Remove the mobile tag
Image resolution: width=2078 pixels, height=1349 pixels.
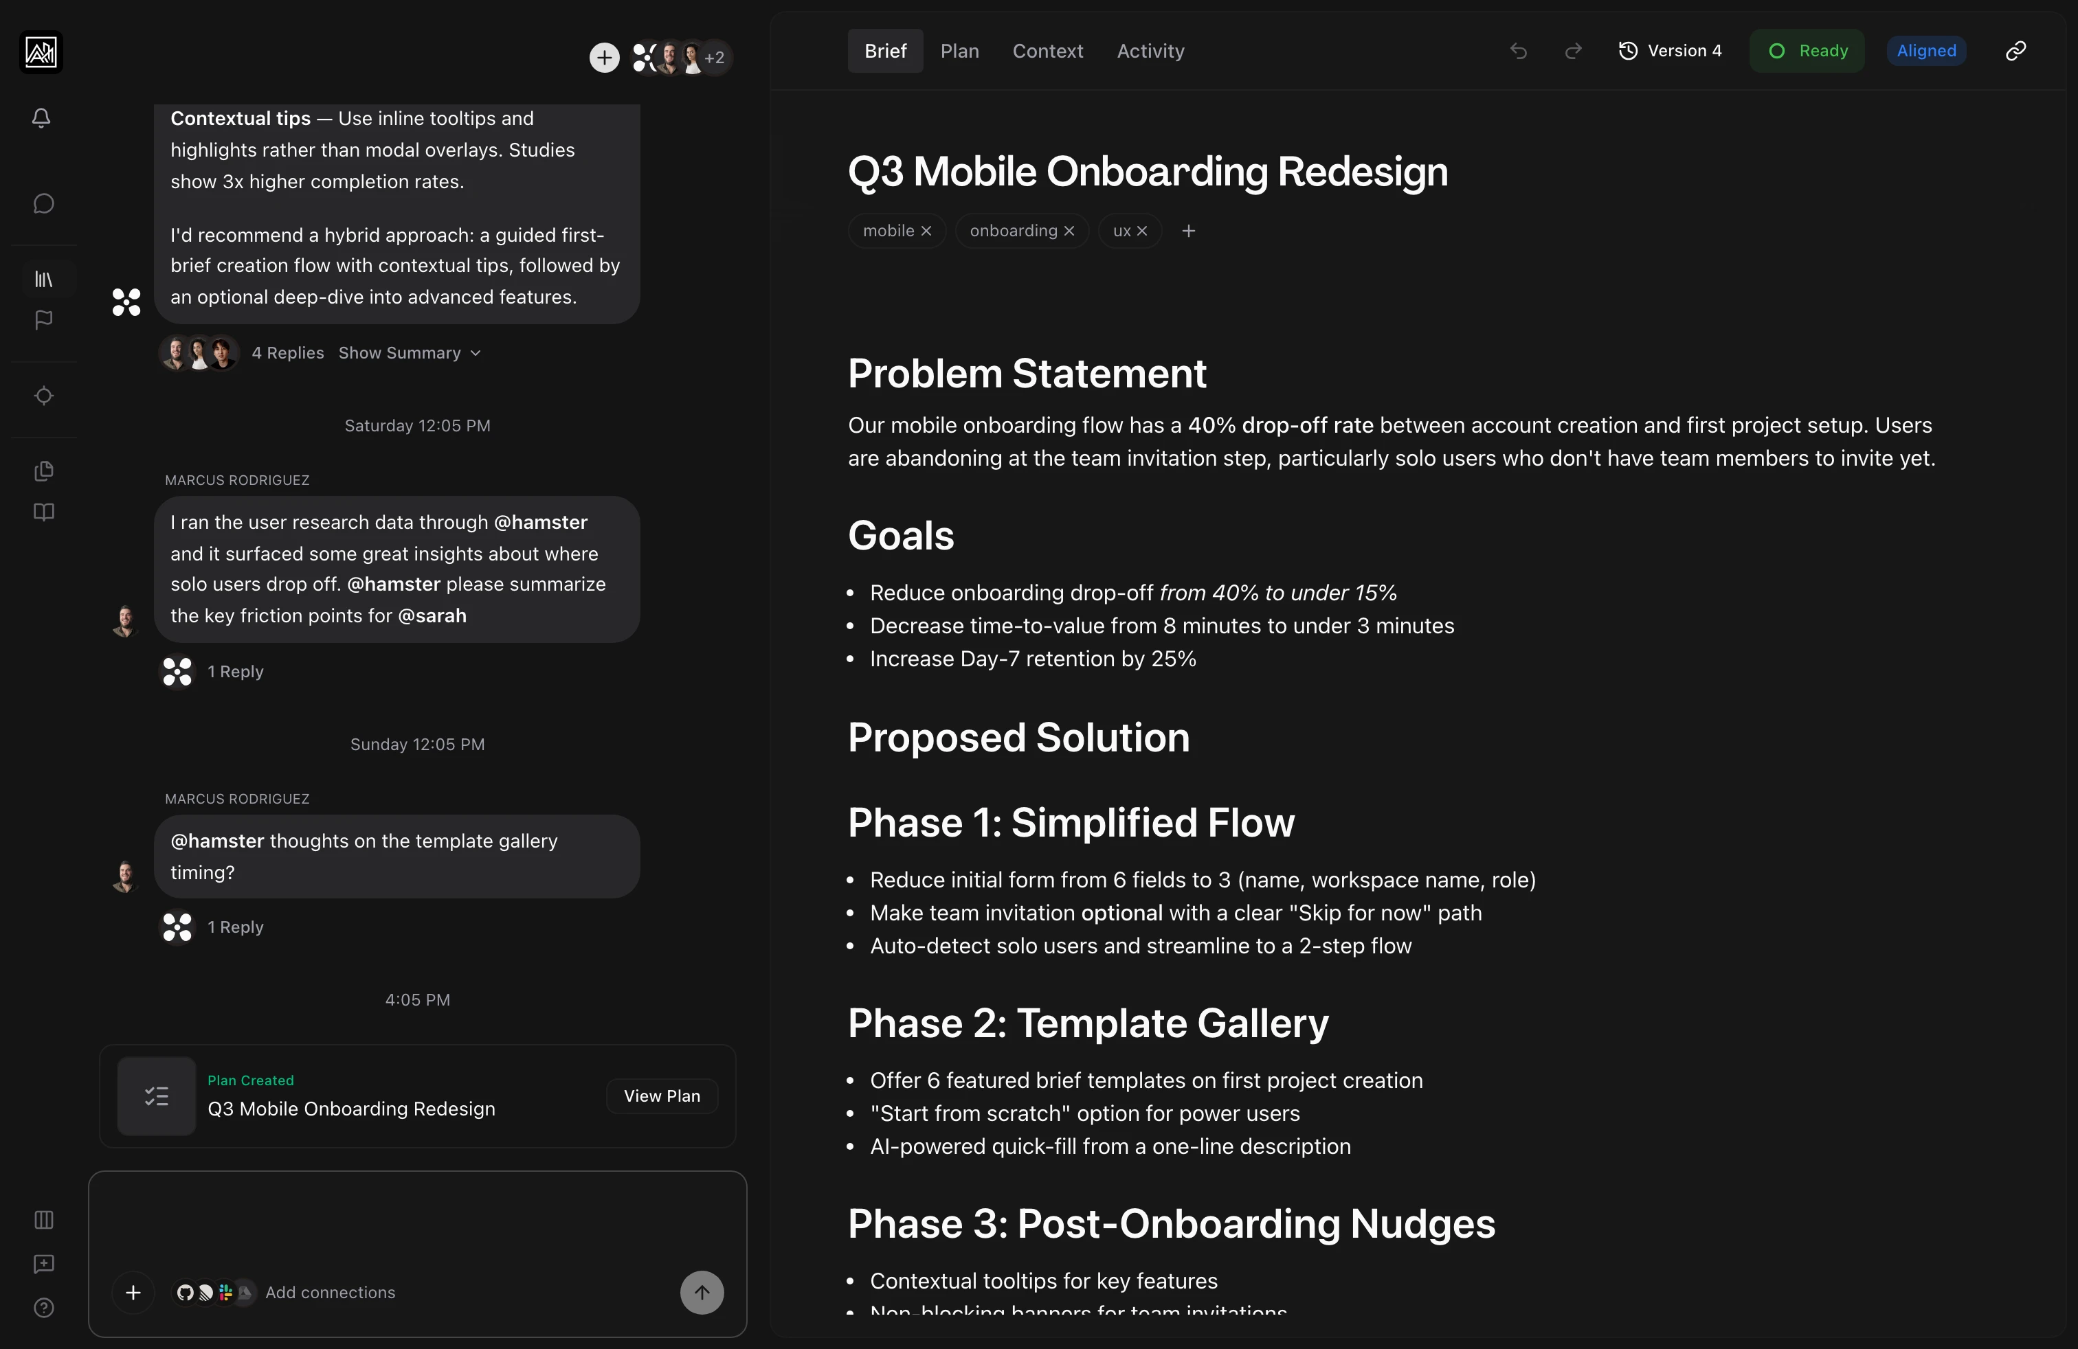coord(926,230)
